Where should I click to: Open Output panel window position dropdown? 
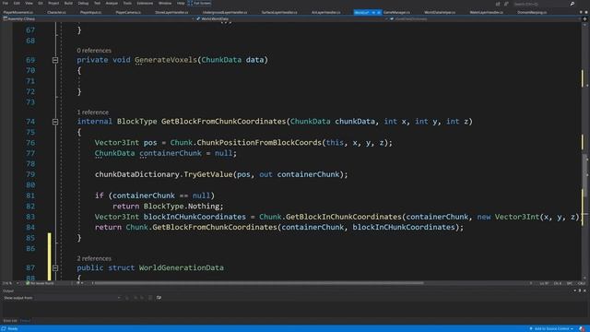pos(575,290)
